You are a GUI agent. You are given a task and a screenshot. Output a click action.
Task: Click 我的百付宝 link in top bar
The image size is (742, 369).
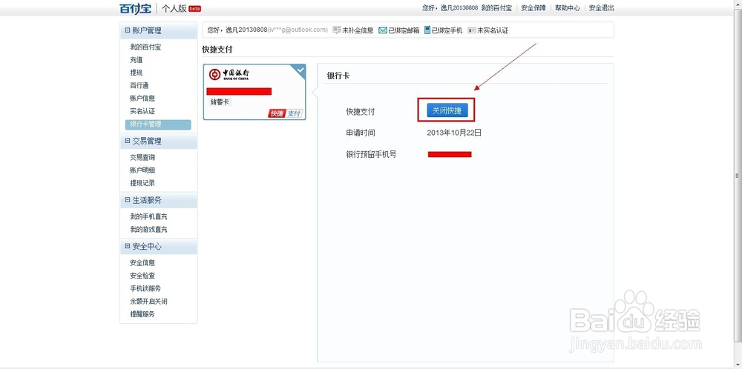click(496, 8)
